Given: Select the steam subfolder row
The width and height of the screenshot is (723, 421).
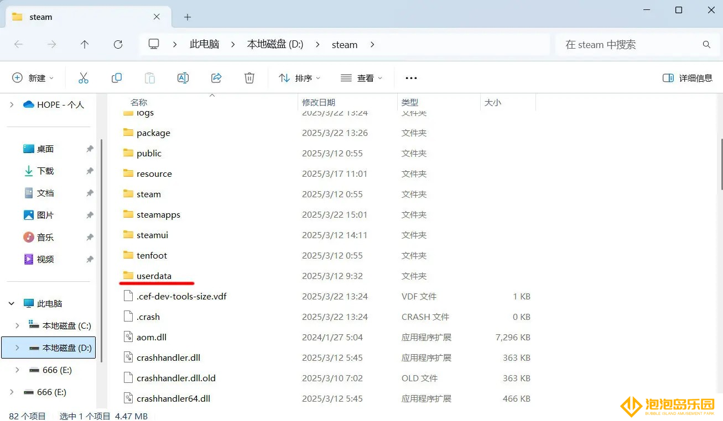Looking at the screenshot, I should pos(326,194).
